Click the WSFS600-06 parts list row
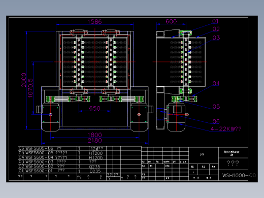Viewport: 264px width, 198px height. coord(80,149)
